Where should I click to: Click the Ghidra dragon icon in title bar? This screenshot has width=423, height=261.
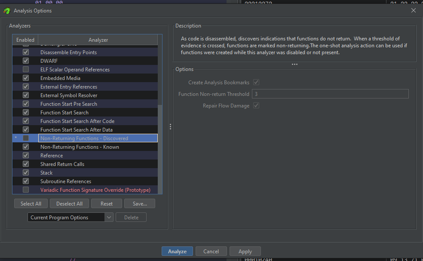pyautogui.click(x=7, y=10)
